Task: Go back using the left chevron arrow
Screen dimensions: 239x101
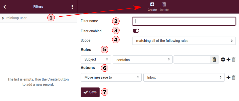Action: pos(5,7)
